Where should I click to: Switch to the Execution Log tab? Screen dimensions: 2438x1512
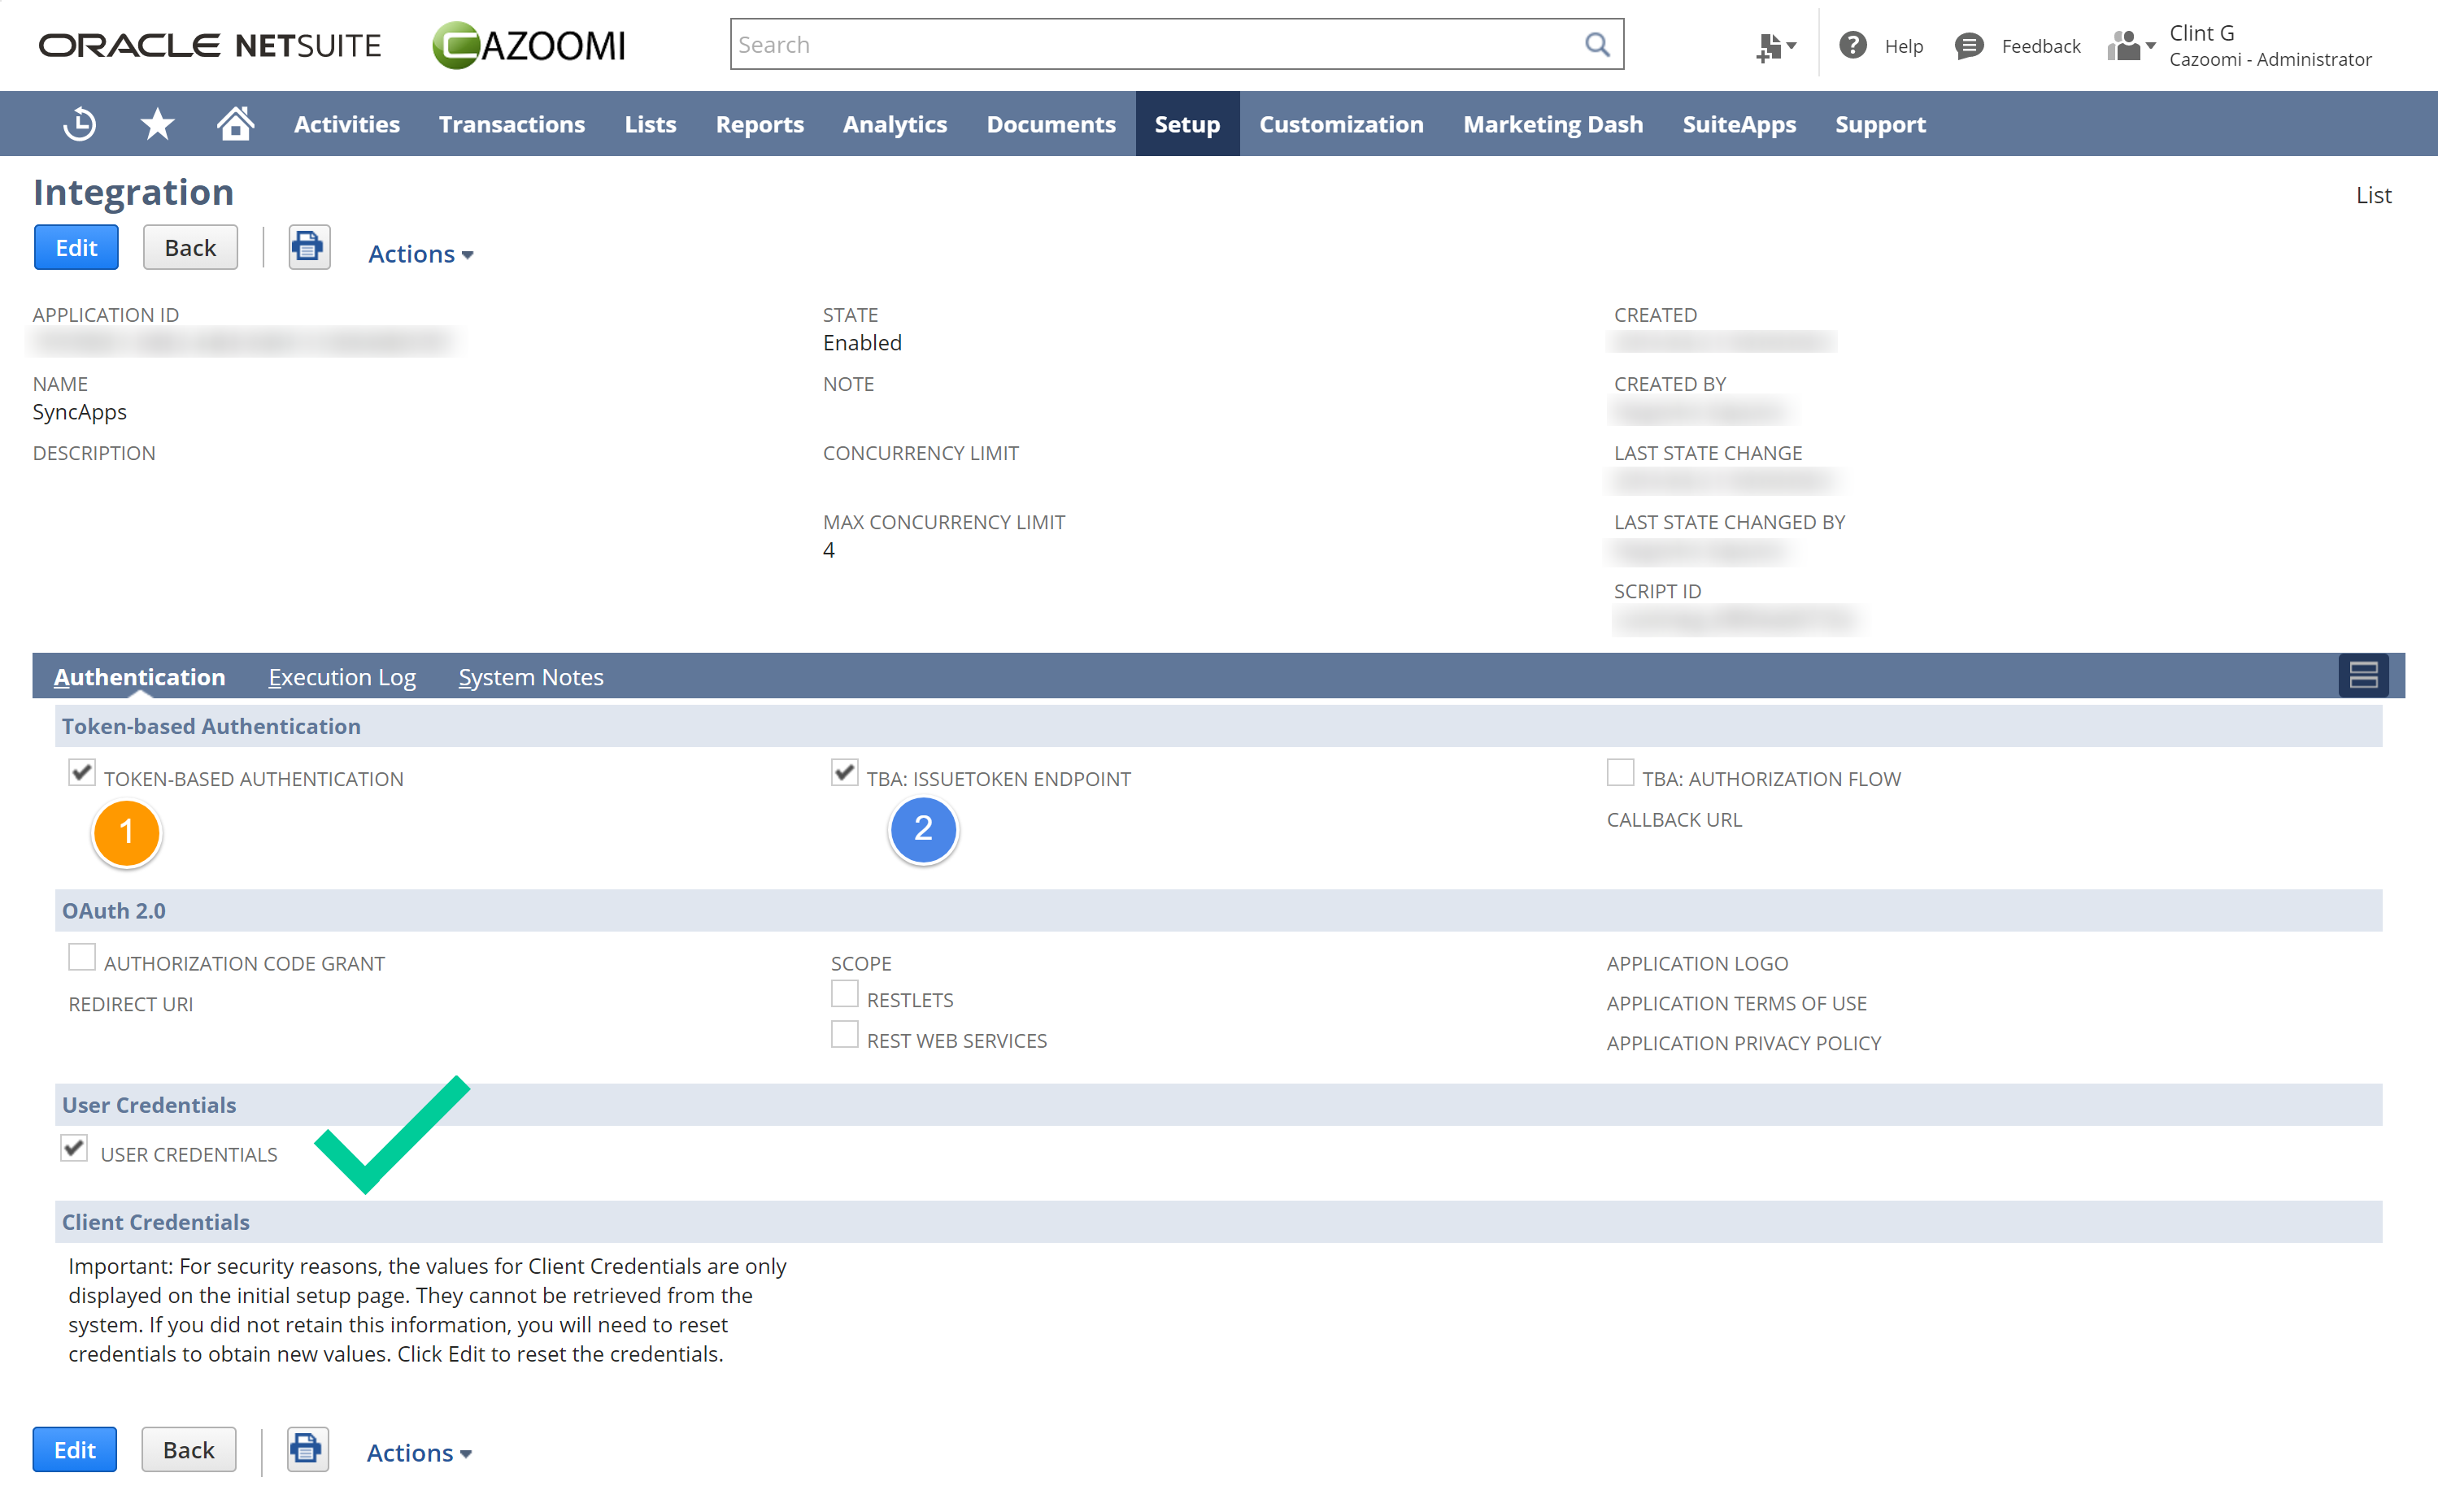341,676
